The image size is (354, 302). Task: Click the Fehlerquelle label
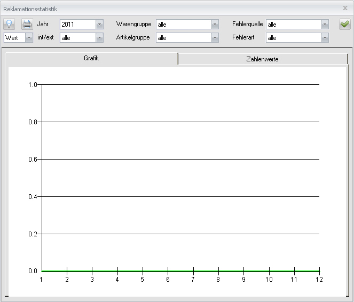point(247,24)
